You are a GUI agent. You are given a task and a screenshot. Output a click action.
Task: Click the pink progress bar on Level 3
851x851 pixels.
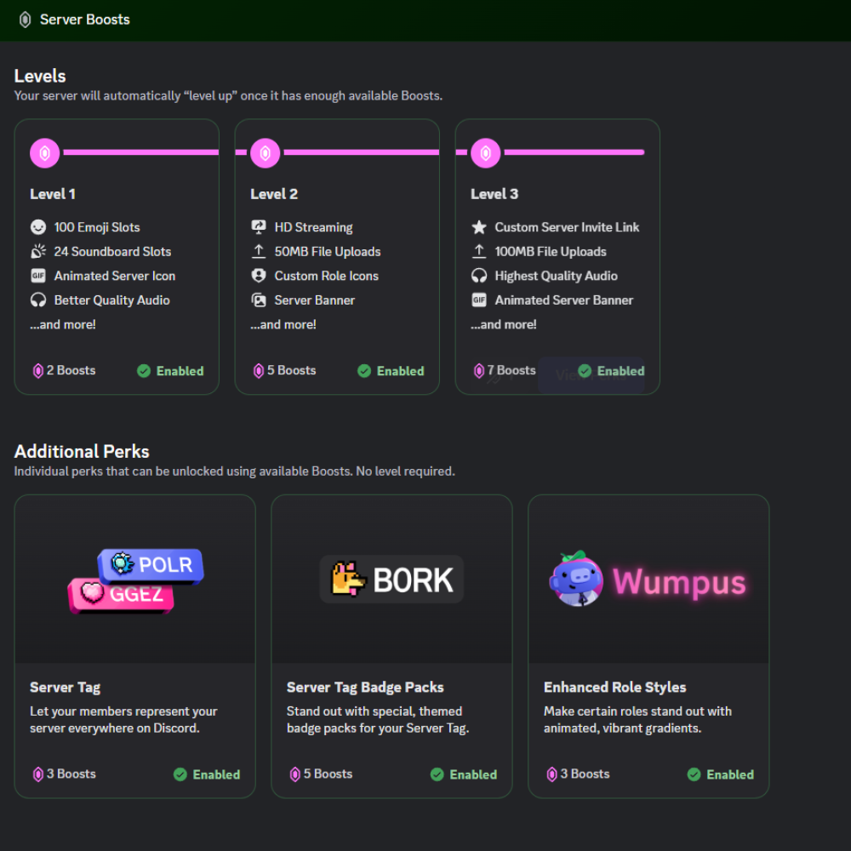point(574,152)
